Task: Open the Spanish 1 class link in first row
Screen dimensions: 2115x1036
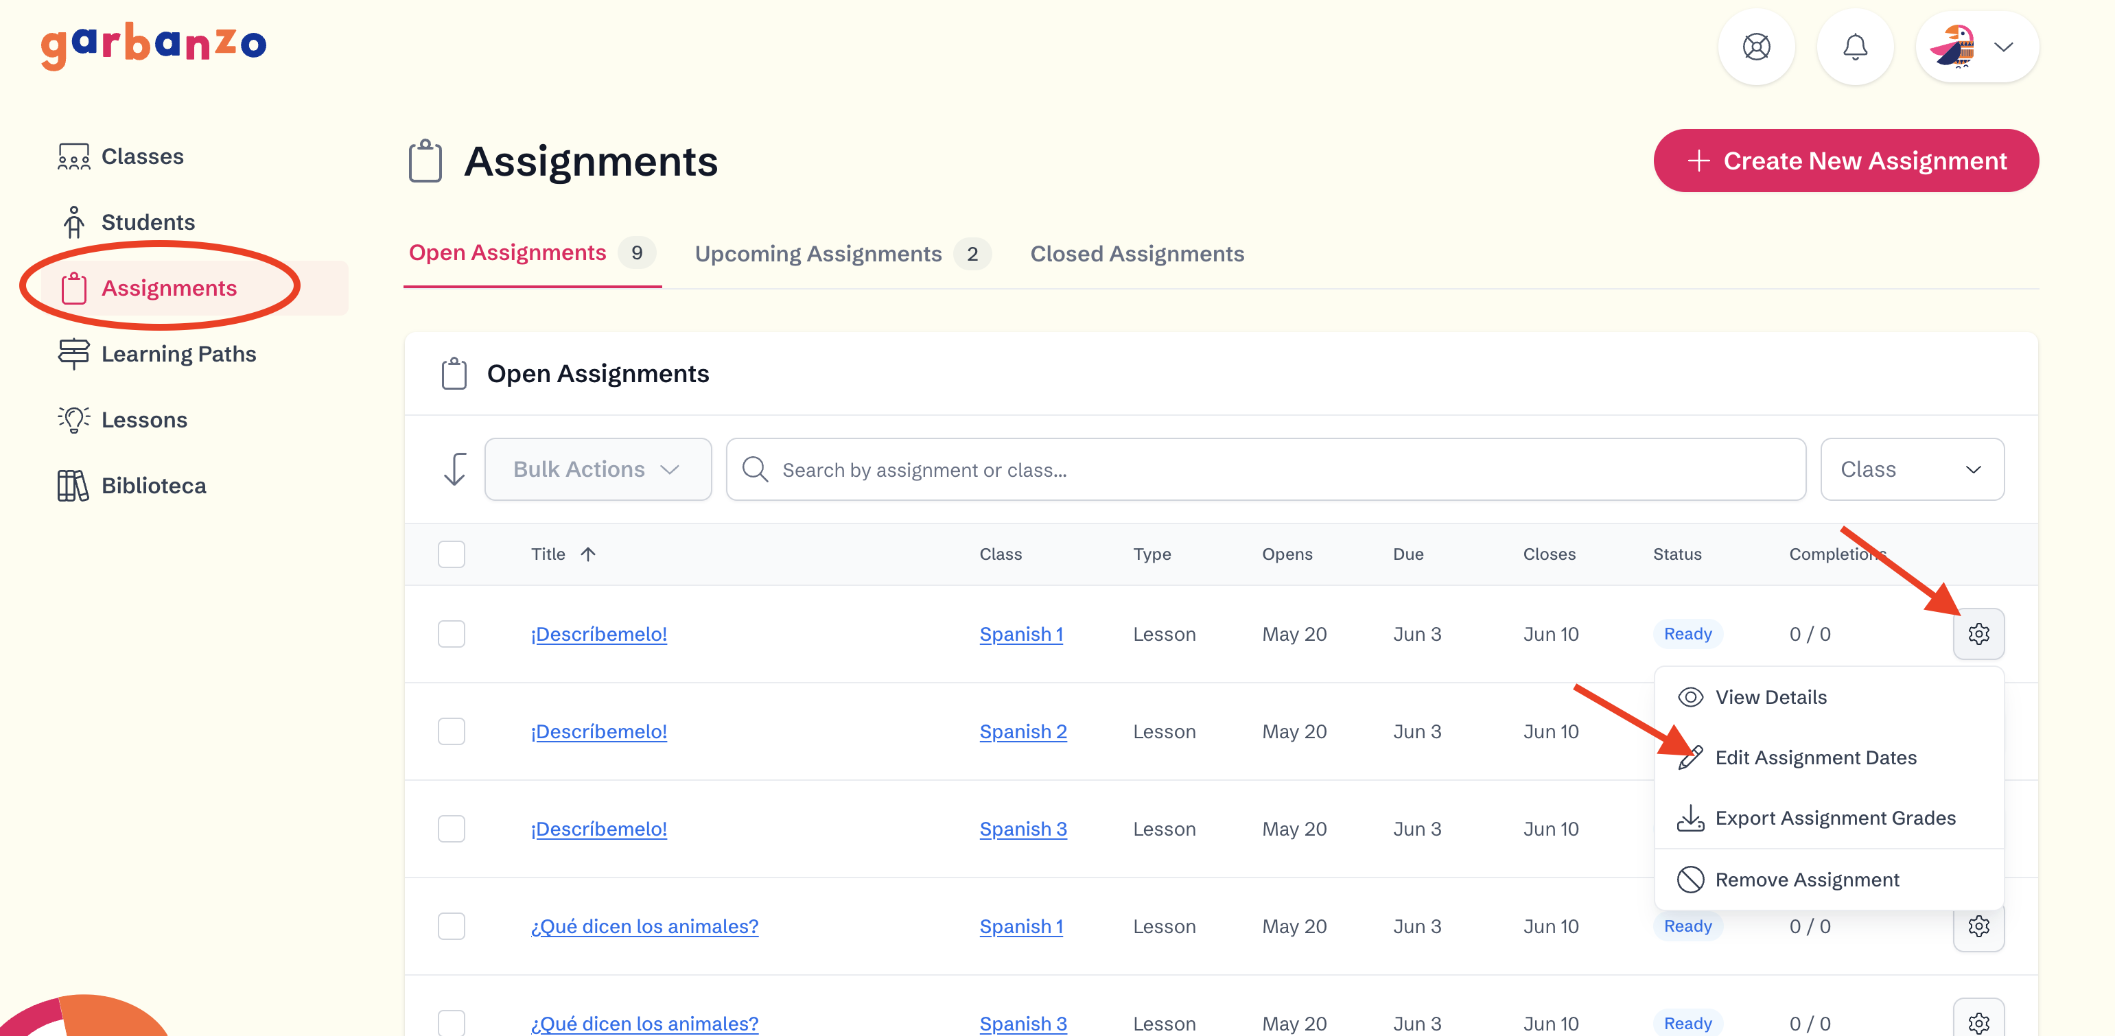Action: 1020,635
